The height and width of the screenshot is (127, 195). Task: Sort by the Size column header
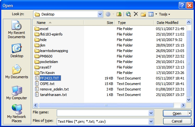(99, 23)
